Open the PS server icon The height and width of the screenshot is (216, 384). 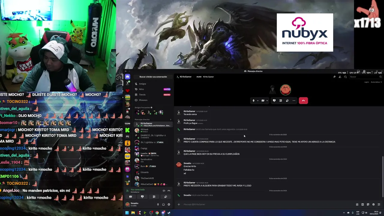(127, 136)
